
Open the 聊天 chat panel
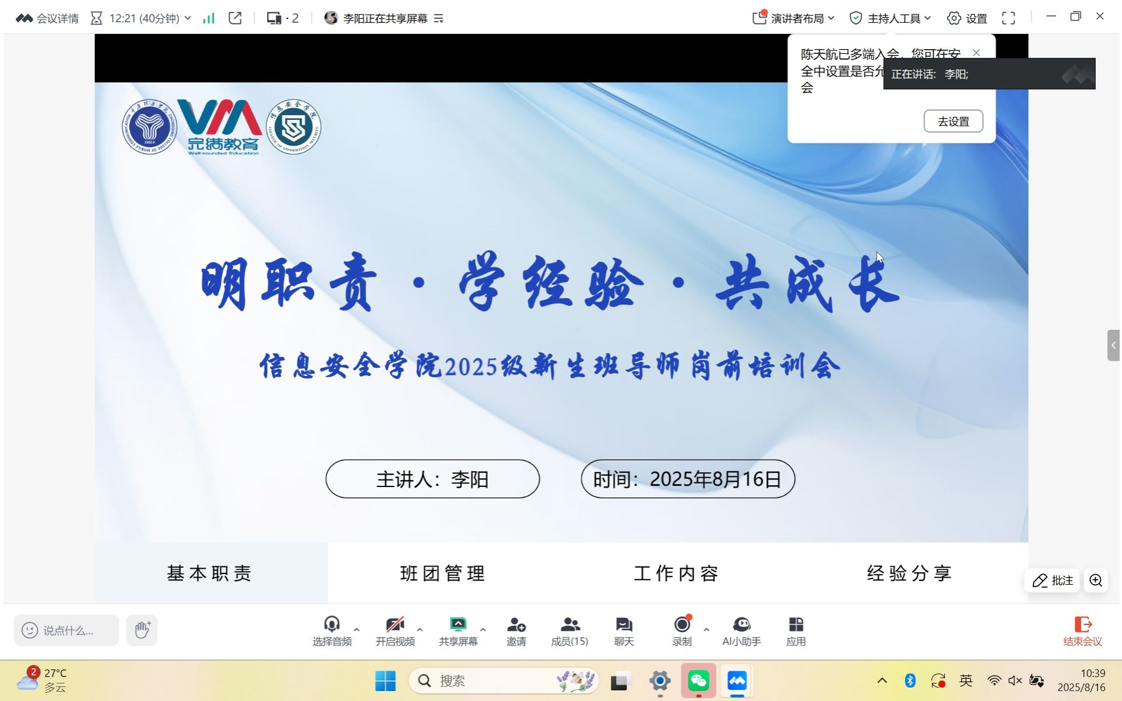pyautogui.click(x=624, y=631)
